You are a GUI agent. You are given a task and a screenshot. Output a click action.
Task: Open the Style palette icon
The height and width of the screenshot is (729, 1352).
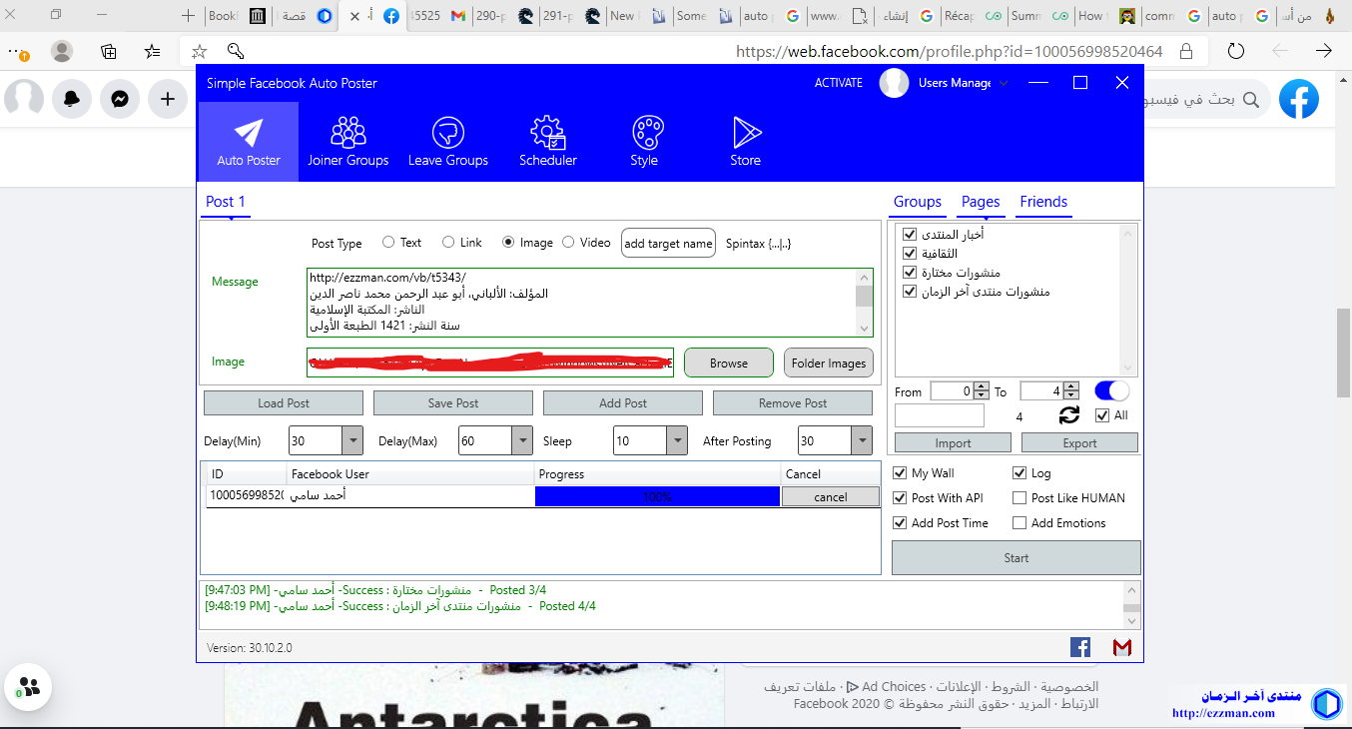coord(645,141)
